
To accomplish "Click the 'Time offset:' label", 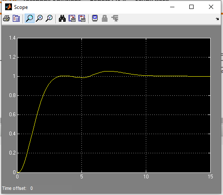I will 14,188.
